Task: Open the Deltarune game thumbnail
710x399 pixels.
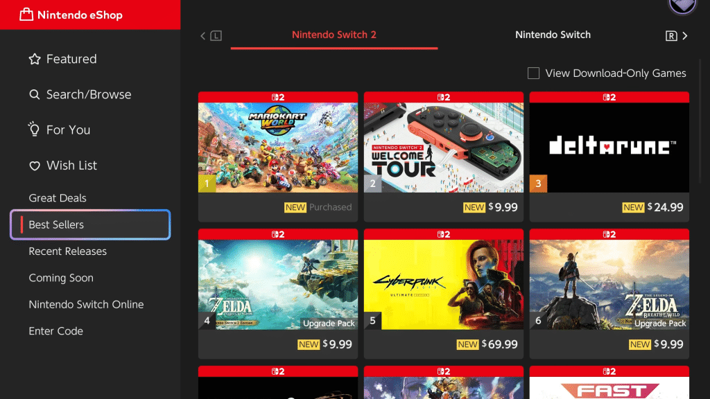Action: [609, 148]
